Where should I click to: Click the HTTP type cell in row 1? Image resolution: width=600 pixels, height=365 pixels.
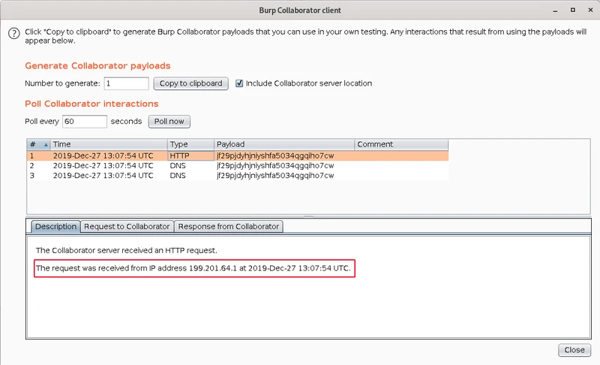point(190,156)
